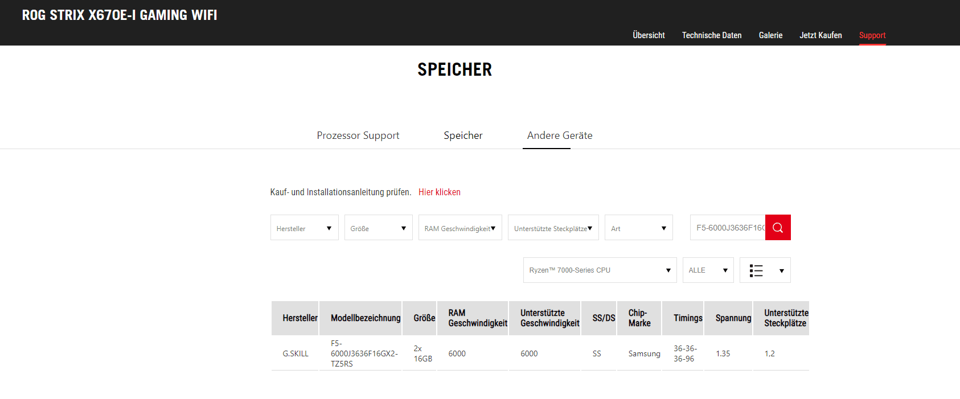Open the Ryzen 7000-Series CPU selector

600,270
